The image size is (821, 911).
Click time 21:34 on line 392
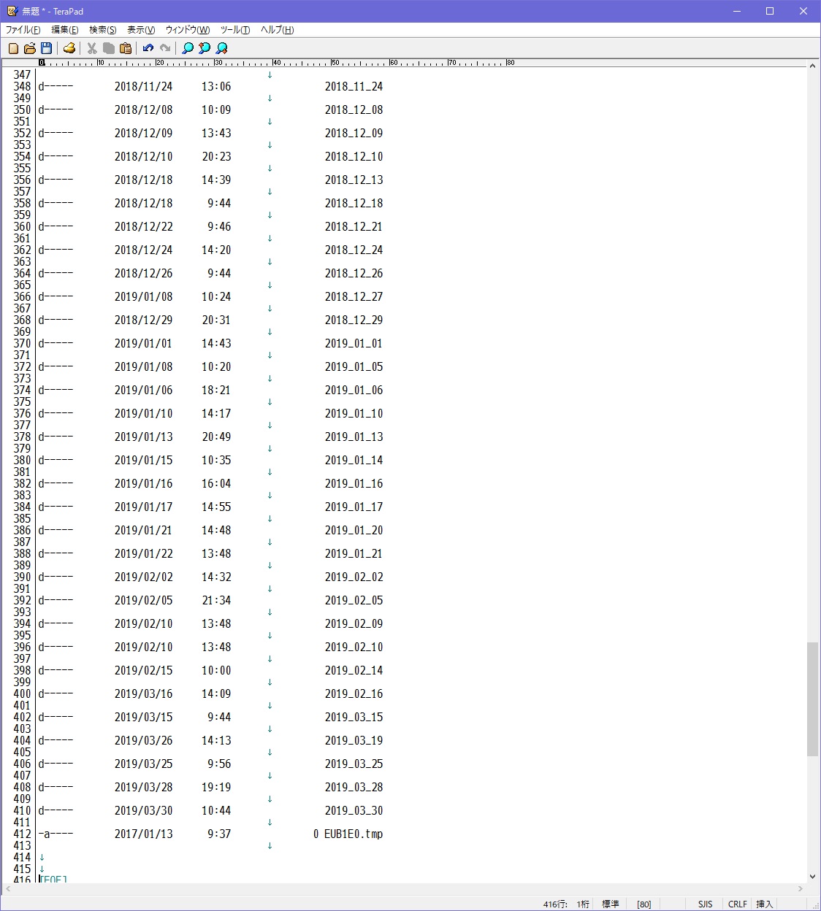pos(216,600)
